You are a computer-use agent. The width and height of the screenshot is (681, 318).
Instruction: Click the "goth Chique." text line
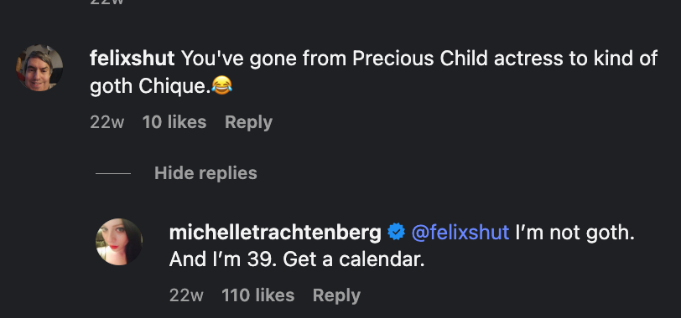tap(150, 86)
